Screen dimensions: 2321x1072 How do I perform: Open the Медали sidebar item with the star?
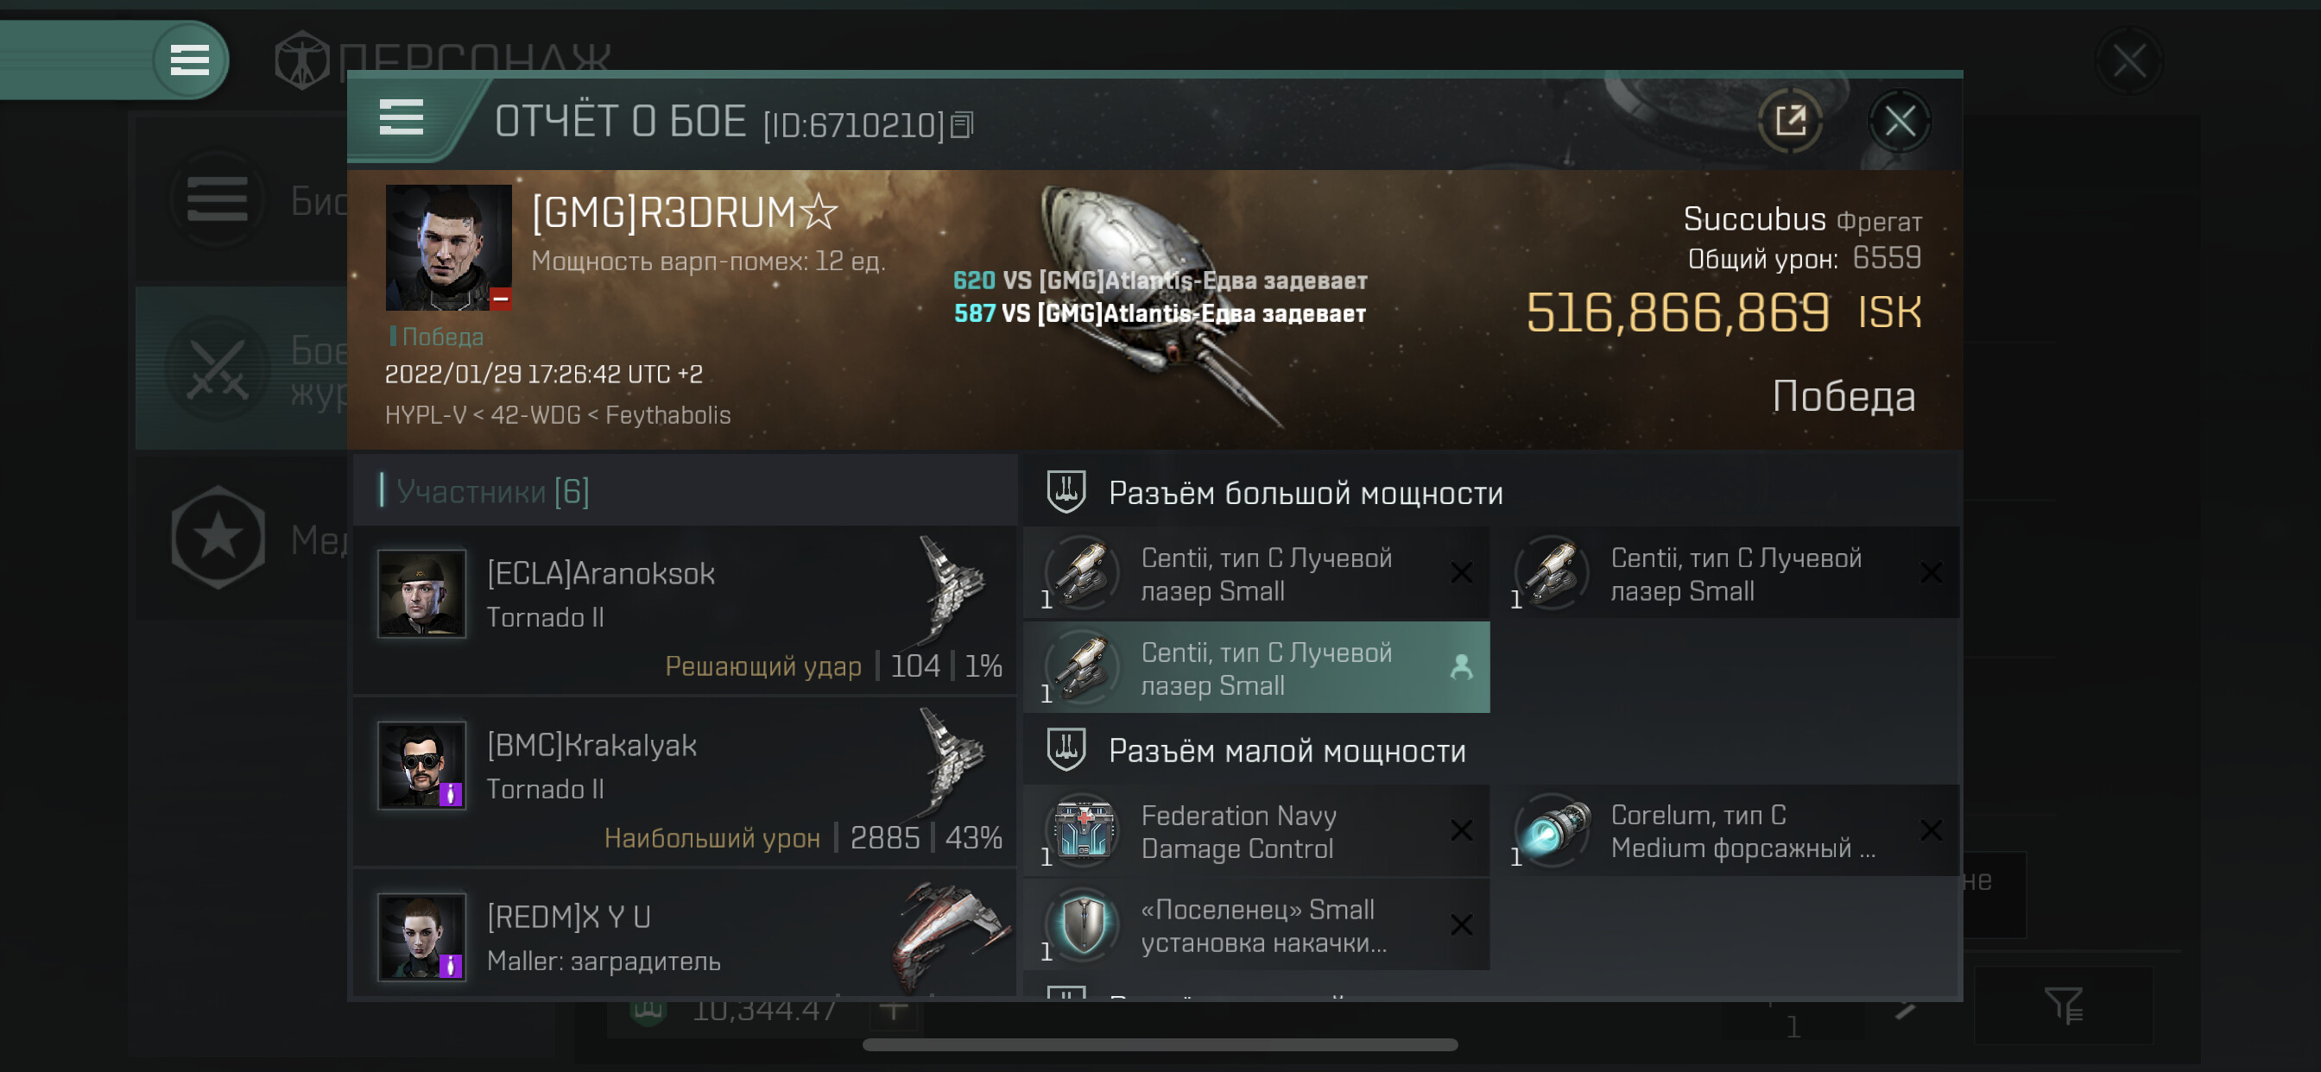click(243, 538)
